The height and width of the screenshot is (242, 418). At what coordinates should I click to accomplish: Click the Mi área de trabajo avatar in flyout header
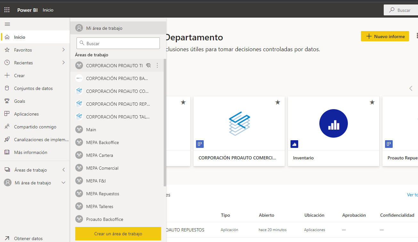coord(79,28)
